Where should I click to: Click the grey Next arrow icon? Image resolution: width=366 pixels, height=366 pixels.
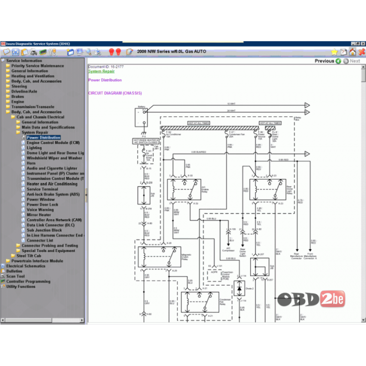pyautogui.click(x=346, y=61)
